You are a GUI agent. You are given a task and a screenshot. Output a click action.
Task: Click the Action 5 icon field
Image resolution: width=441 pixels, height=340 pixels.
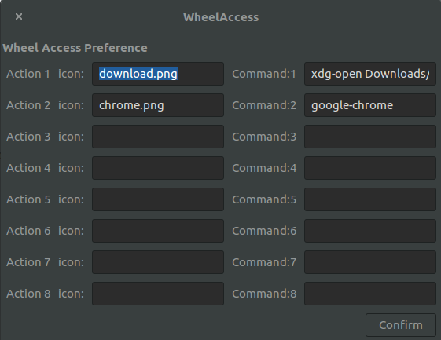[158, 199]
